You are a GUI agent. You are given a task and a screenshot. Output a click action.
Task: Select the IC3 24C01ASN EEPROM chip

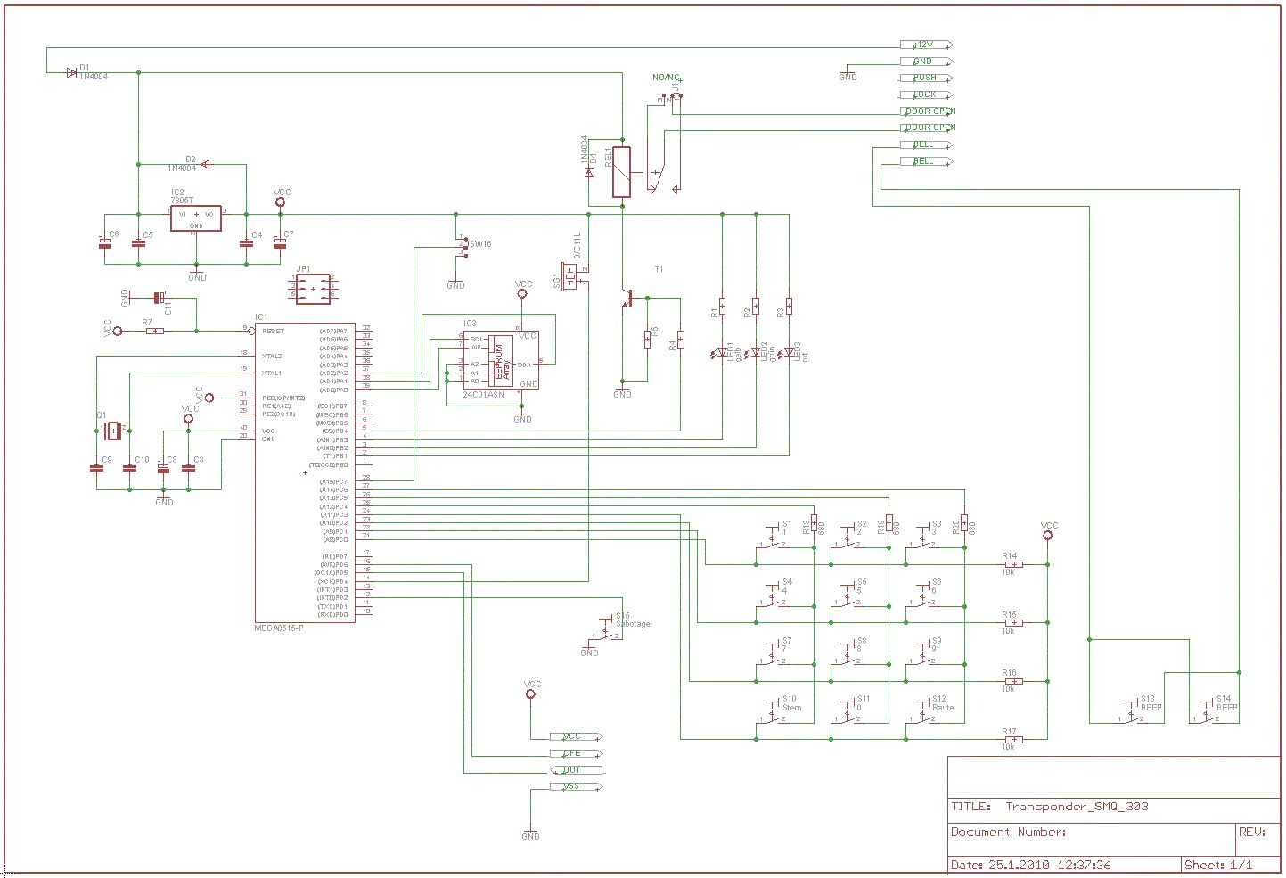(x=499, y=360)
